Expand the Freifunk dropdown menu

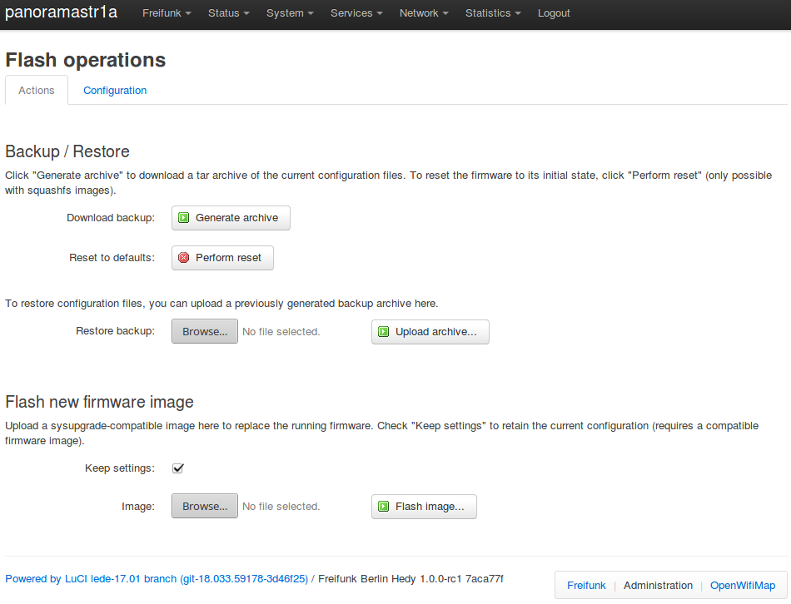click(167, 13)
